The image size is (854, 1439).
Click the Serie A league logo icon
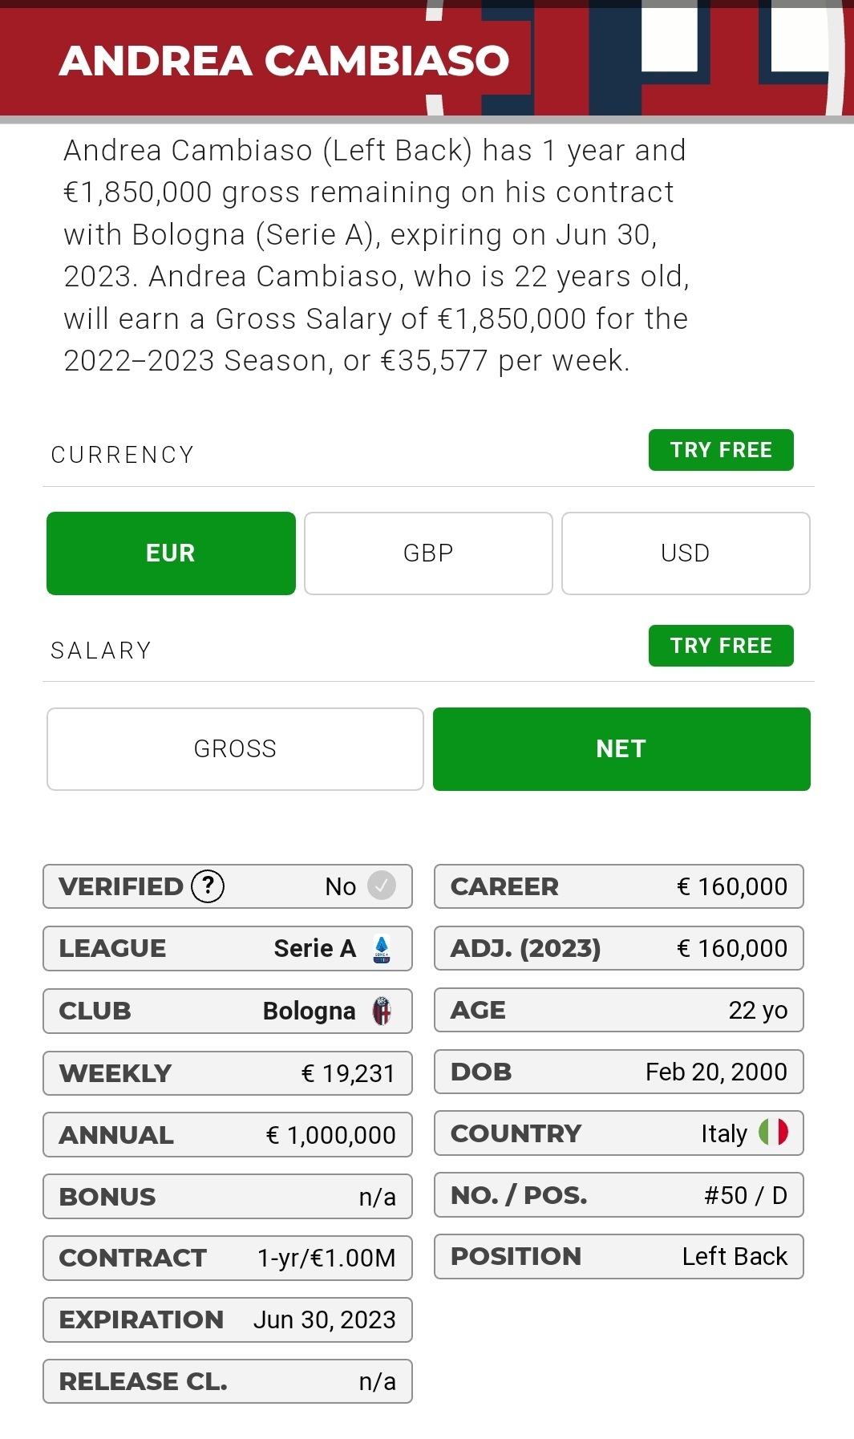[x=382, y=949]
